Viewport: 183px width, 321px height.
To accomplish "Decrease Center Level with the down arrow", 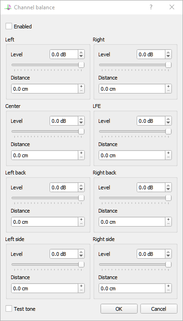I will tap(81, 123).
